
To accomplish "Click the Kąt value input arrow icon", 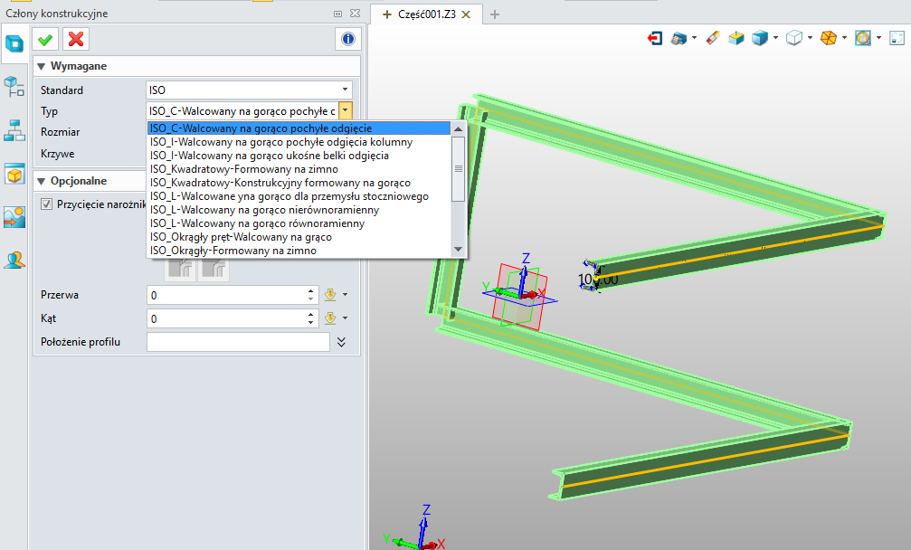I will [330, 318].
